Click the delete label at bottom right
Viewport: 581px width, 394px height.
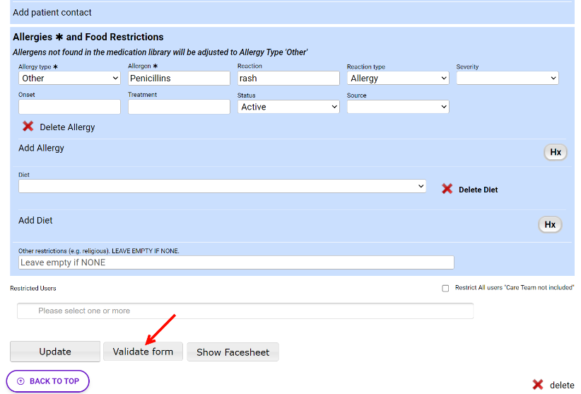(x=562, y=385)
